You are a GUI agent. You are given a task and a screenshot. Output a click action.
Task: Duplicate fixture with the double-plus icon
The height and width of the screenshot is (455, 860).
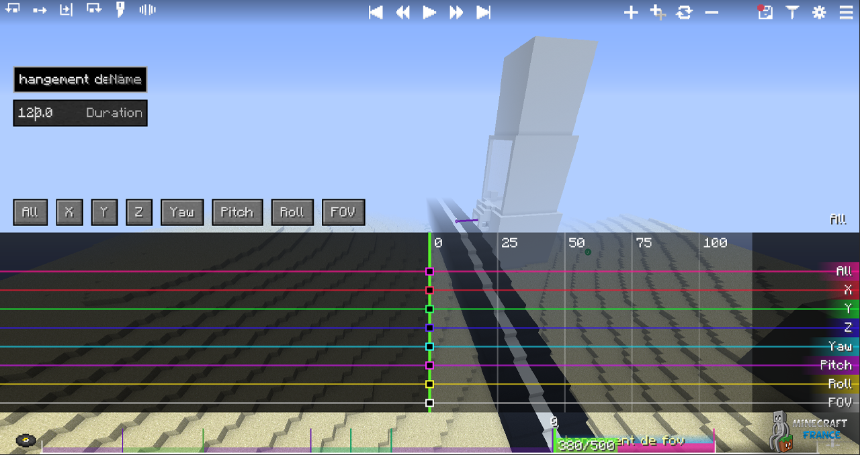658,12
